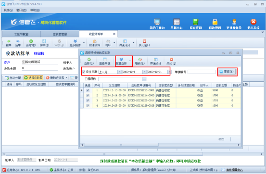Uncheck the row 3 selection checkbox
266x174 pixels.
click(88, 100)
